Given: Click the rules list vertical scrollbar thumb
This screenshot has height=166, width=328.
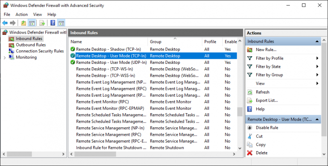Looking at the screenshot, I should pyautogui.click(x=240, y=112).
